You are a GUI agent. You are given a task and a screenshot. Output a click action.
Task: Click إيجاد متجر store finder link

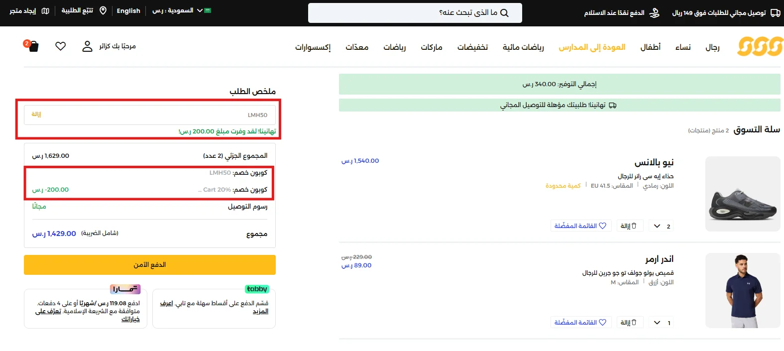click(x=23, y=10)
